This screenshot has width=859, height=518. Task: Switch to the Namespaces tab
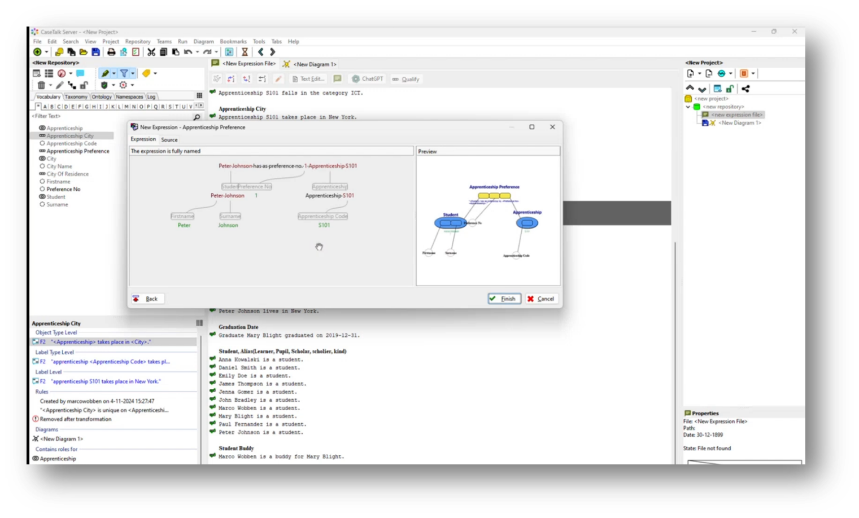click(x=129, y=97)
